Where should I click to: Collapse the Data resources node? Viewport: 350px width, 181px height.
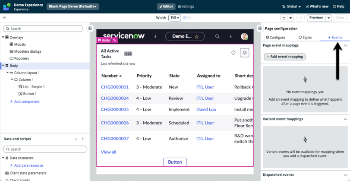3,158
